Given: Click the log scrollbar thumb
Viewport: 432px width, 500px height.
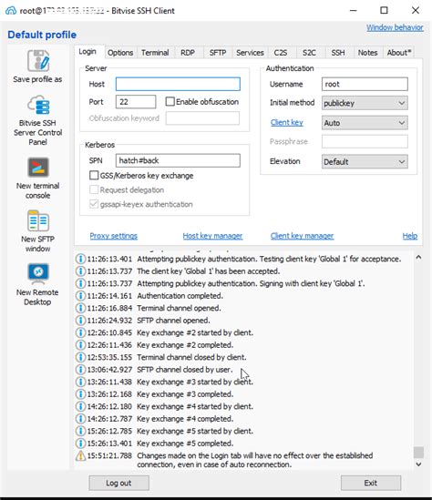Looking at the screenshot, I should click(x=418, y=452).
